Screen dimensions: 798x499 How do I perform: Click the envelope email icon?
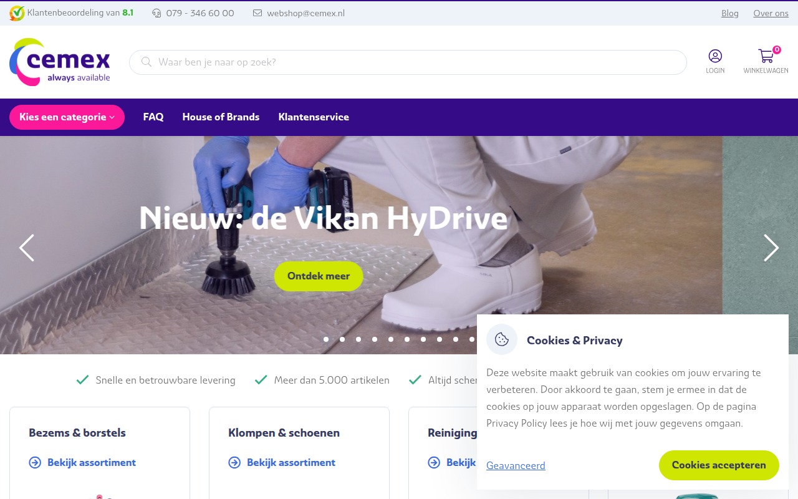click(x=257, y=13)
